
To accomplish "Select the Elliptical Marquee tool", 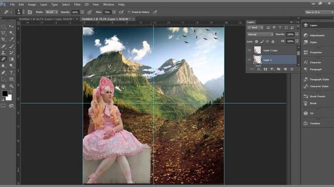I will 4,26.
